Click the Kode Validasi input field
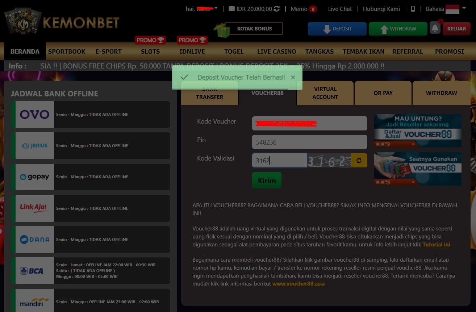This screenshot has height=312, width=476. pyautogui.click(x=280, y=161)
